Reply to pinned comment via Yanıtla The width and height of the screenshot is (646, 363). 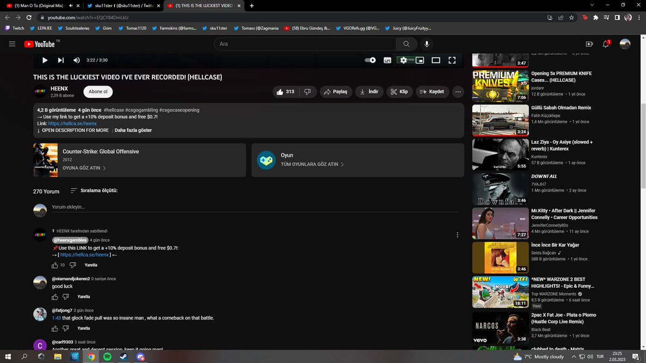tap(91, 265)
